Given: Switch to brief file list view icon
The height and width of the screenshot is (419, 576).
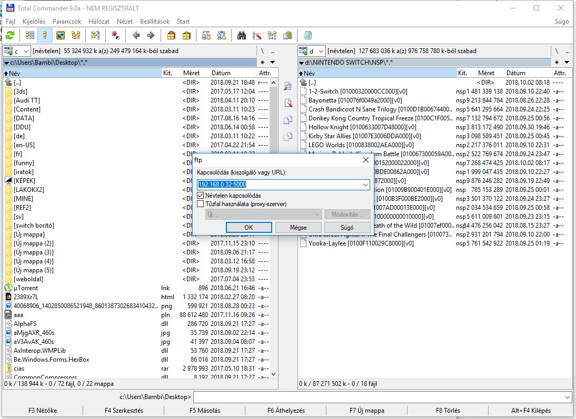Looking at the screenshot, I should pos(30,36).
